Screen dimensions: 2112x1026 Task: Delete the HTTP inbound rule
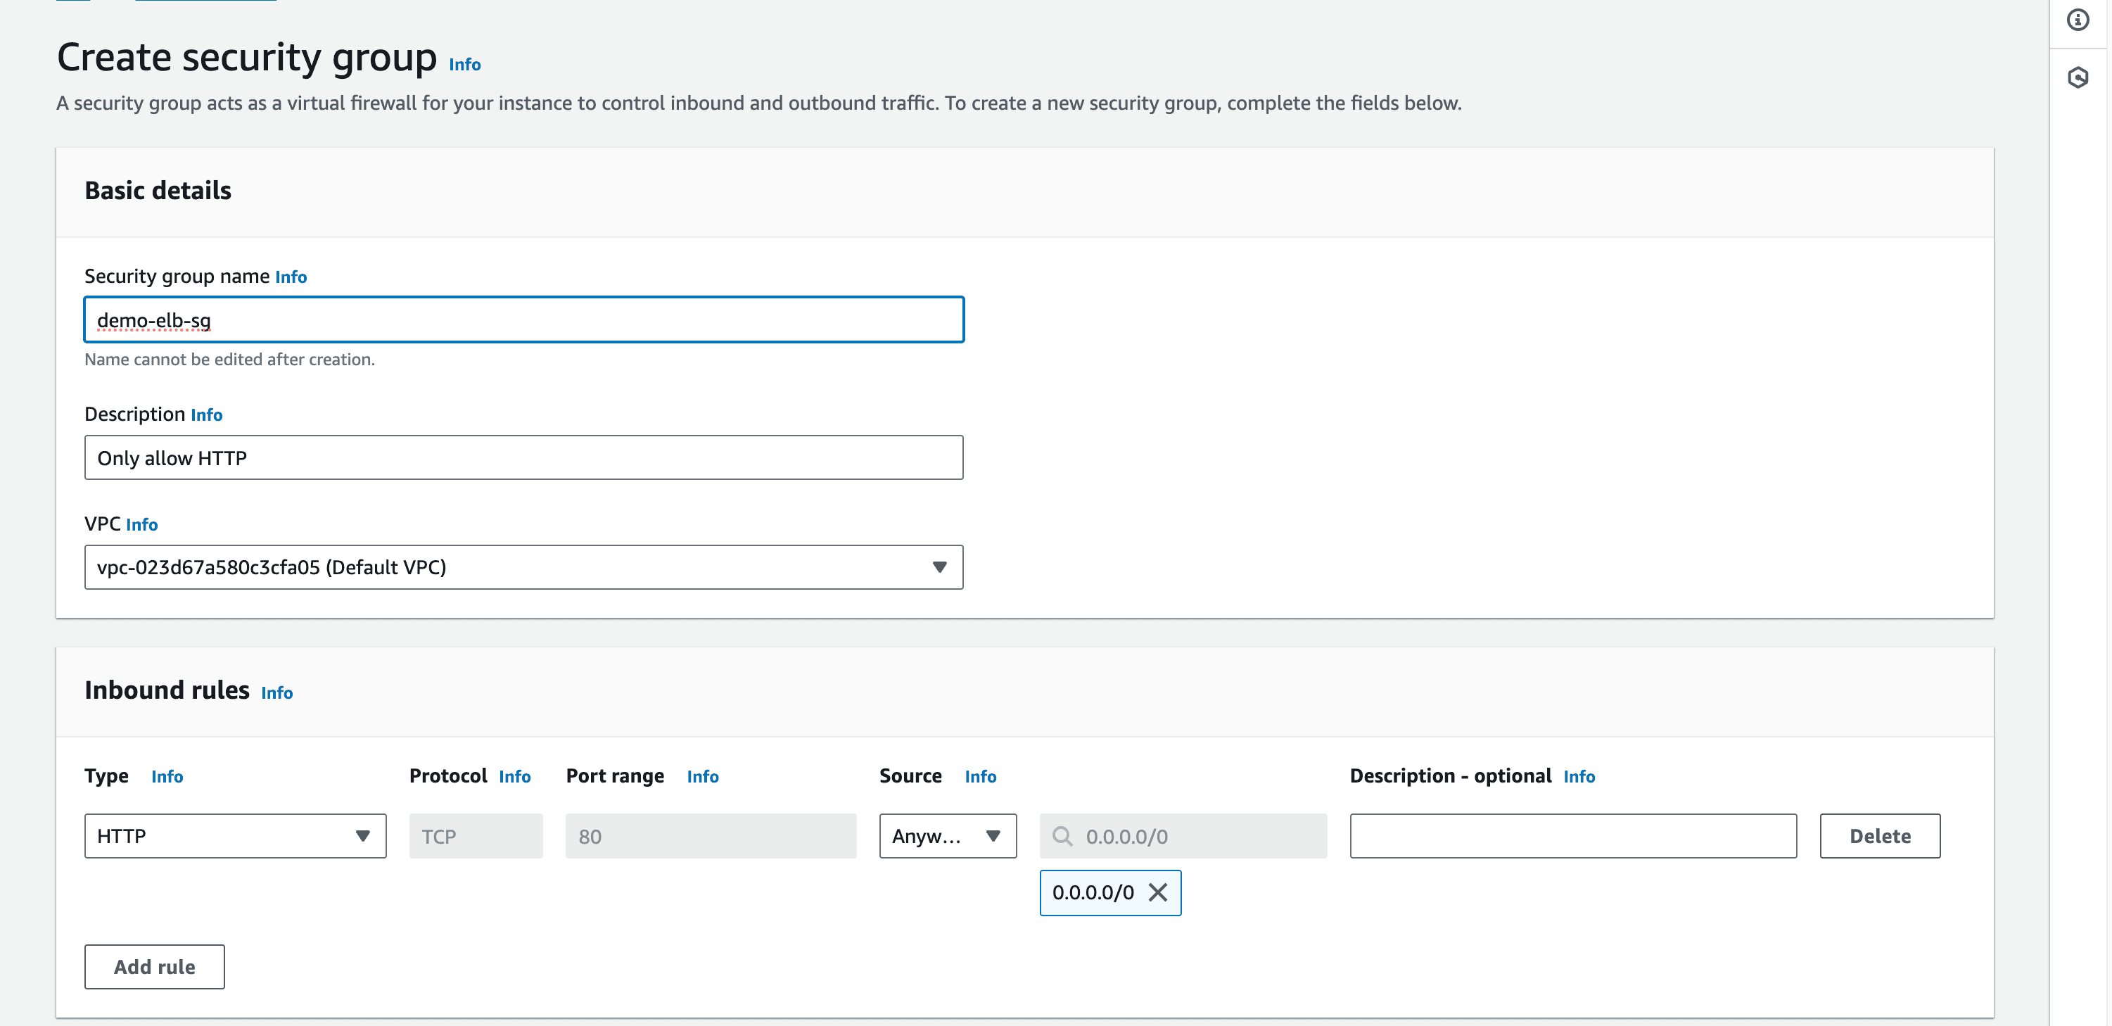pyautogui.click(x=1879, y=836)
